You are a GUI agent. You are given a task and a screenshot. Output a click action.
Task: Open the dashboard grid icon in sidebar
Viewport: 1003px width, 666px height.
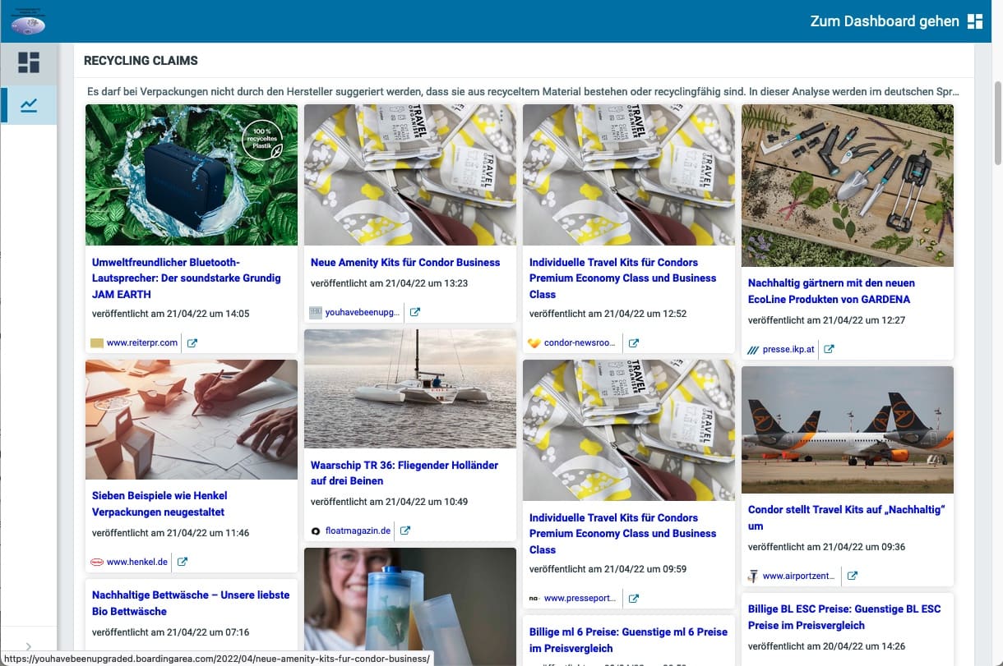(x=29, y=62)
